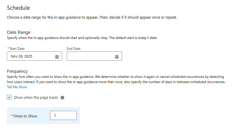Viewport: 241px width, 136px height.
Task: Click the Date Range section heading
Action: point(19,32)
